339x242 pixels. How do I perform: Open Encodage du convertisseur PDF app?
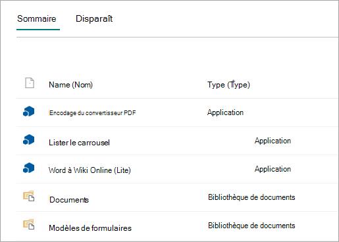[x=92, y=113]
